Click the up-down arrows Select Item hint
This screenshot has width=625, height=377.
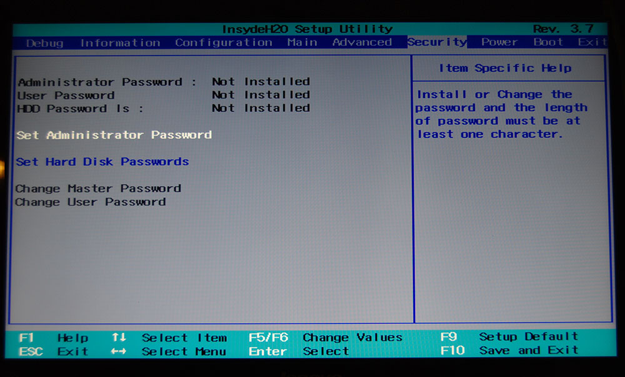coord(169,338)
